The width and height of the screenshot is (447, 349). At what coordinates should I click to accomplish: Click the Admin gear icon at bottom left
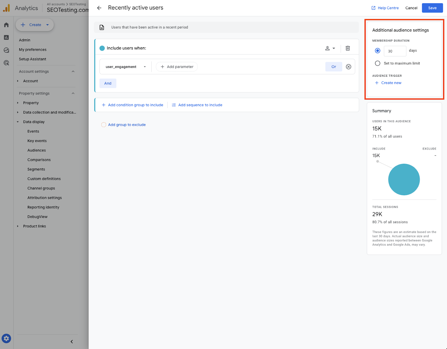tap(6, 339)
